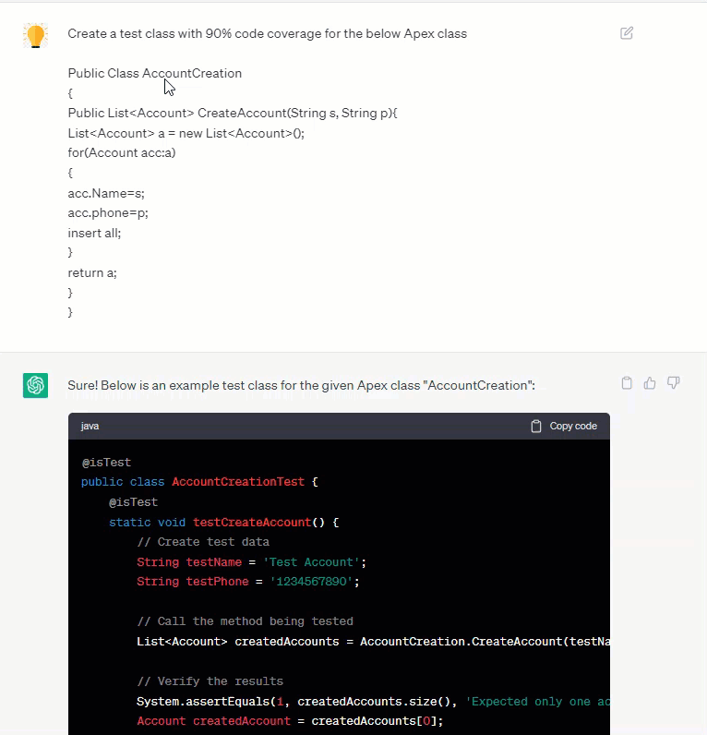Give the response a thumbs up
Image resolution: width=707 pixels, height=735 pixels.
pyautogui.click(x=650, y=383)
